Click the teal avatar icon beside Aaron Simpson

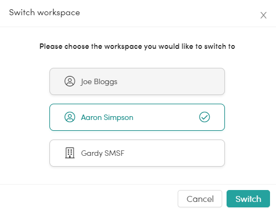70,117
